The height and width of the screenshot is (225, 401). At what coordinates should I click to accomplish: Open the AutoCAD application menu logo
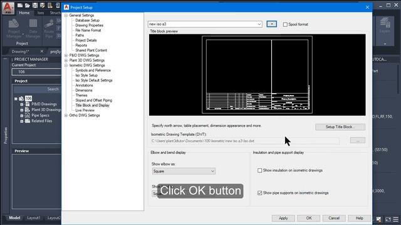tap(8, 7)
